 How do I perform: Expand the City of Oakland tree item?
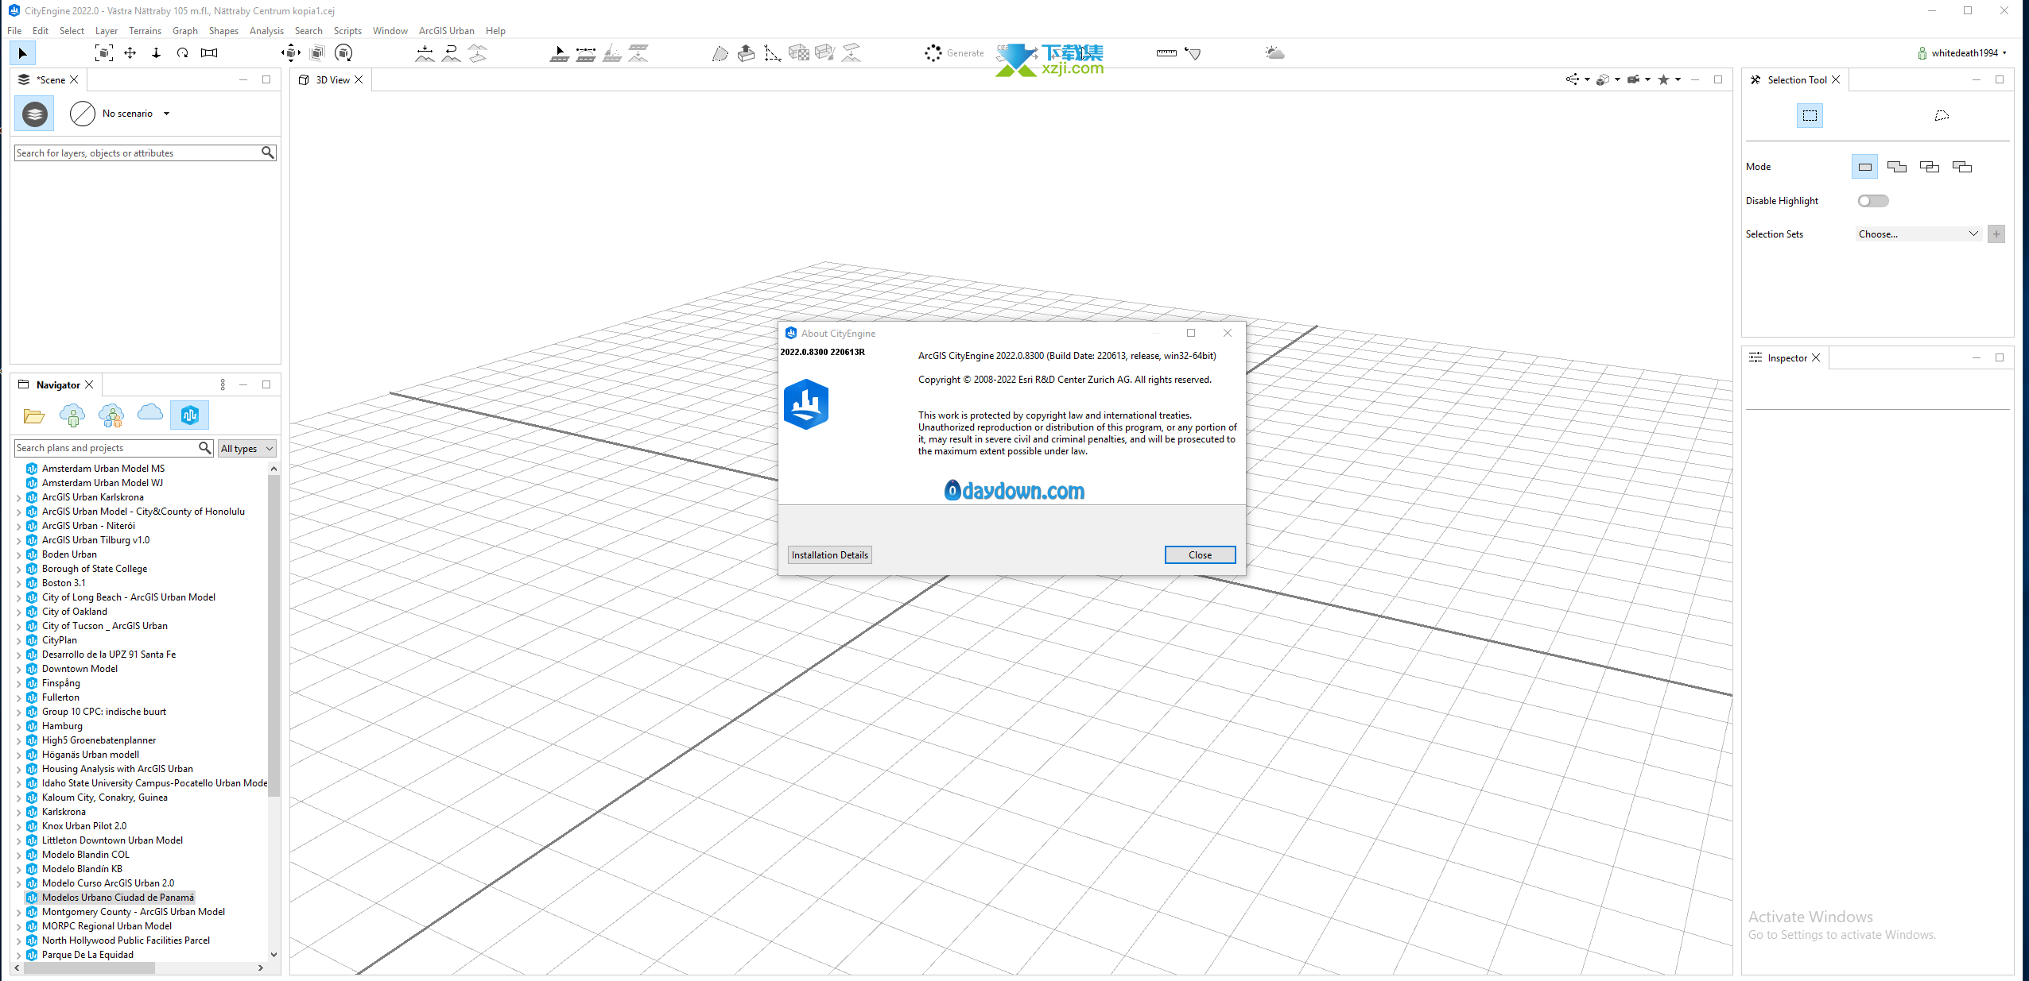tap(19, 612)
